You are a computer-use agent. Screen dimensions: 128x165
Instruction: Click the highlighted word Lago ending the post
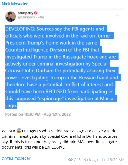click(x=11, y=106)
